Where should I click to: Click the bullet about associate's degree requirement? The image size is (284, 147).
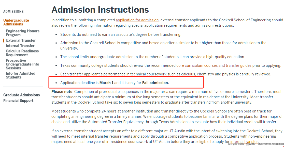[121, 34]
